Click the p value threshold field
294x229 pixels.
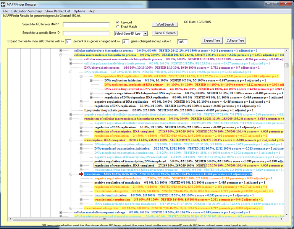click(x=182, y=42)
